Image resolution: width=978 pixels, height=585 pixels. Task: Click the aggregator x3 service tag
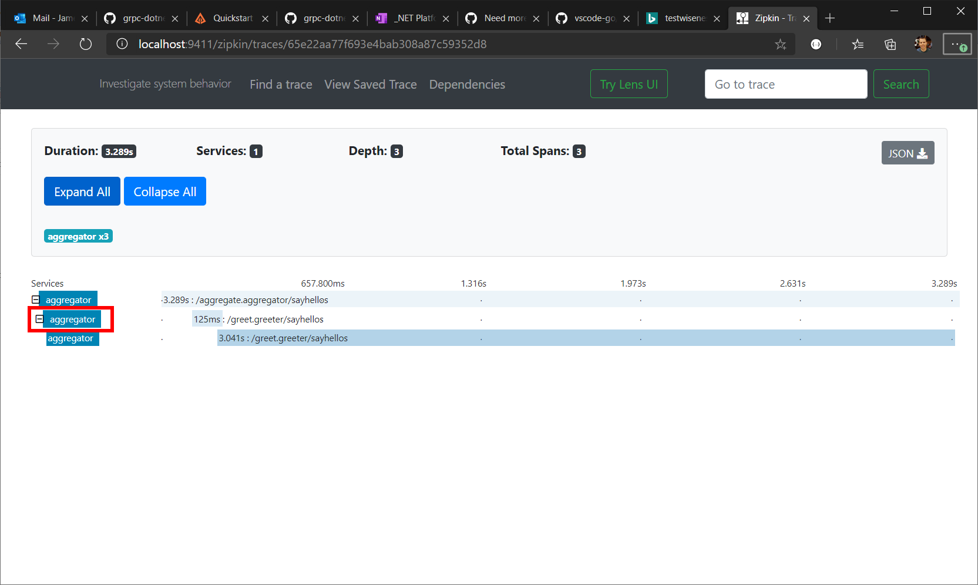click(x=78, y=236)
